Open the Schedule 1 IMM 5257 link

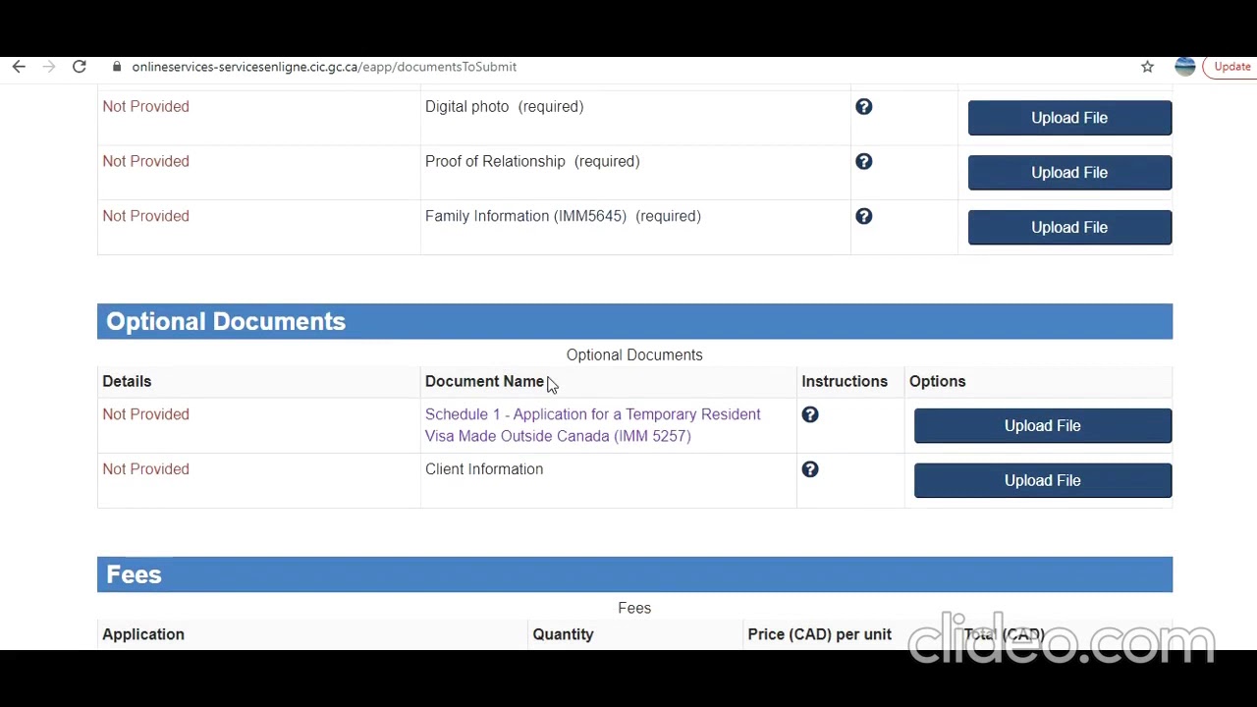592,425
